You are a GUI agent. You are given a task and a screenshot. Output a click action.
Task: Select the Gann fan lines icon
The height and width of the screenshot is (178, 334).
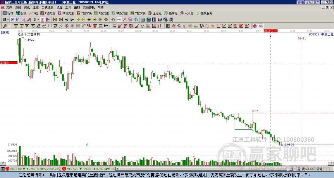point(120,26)
